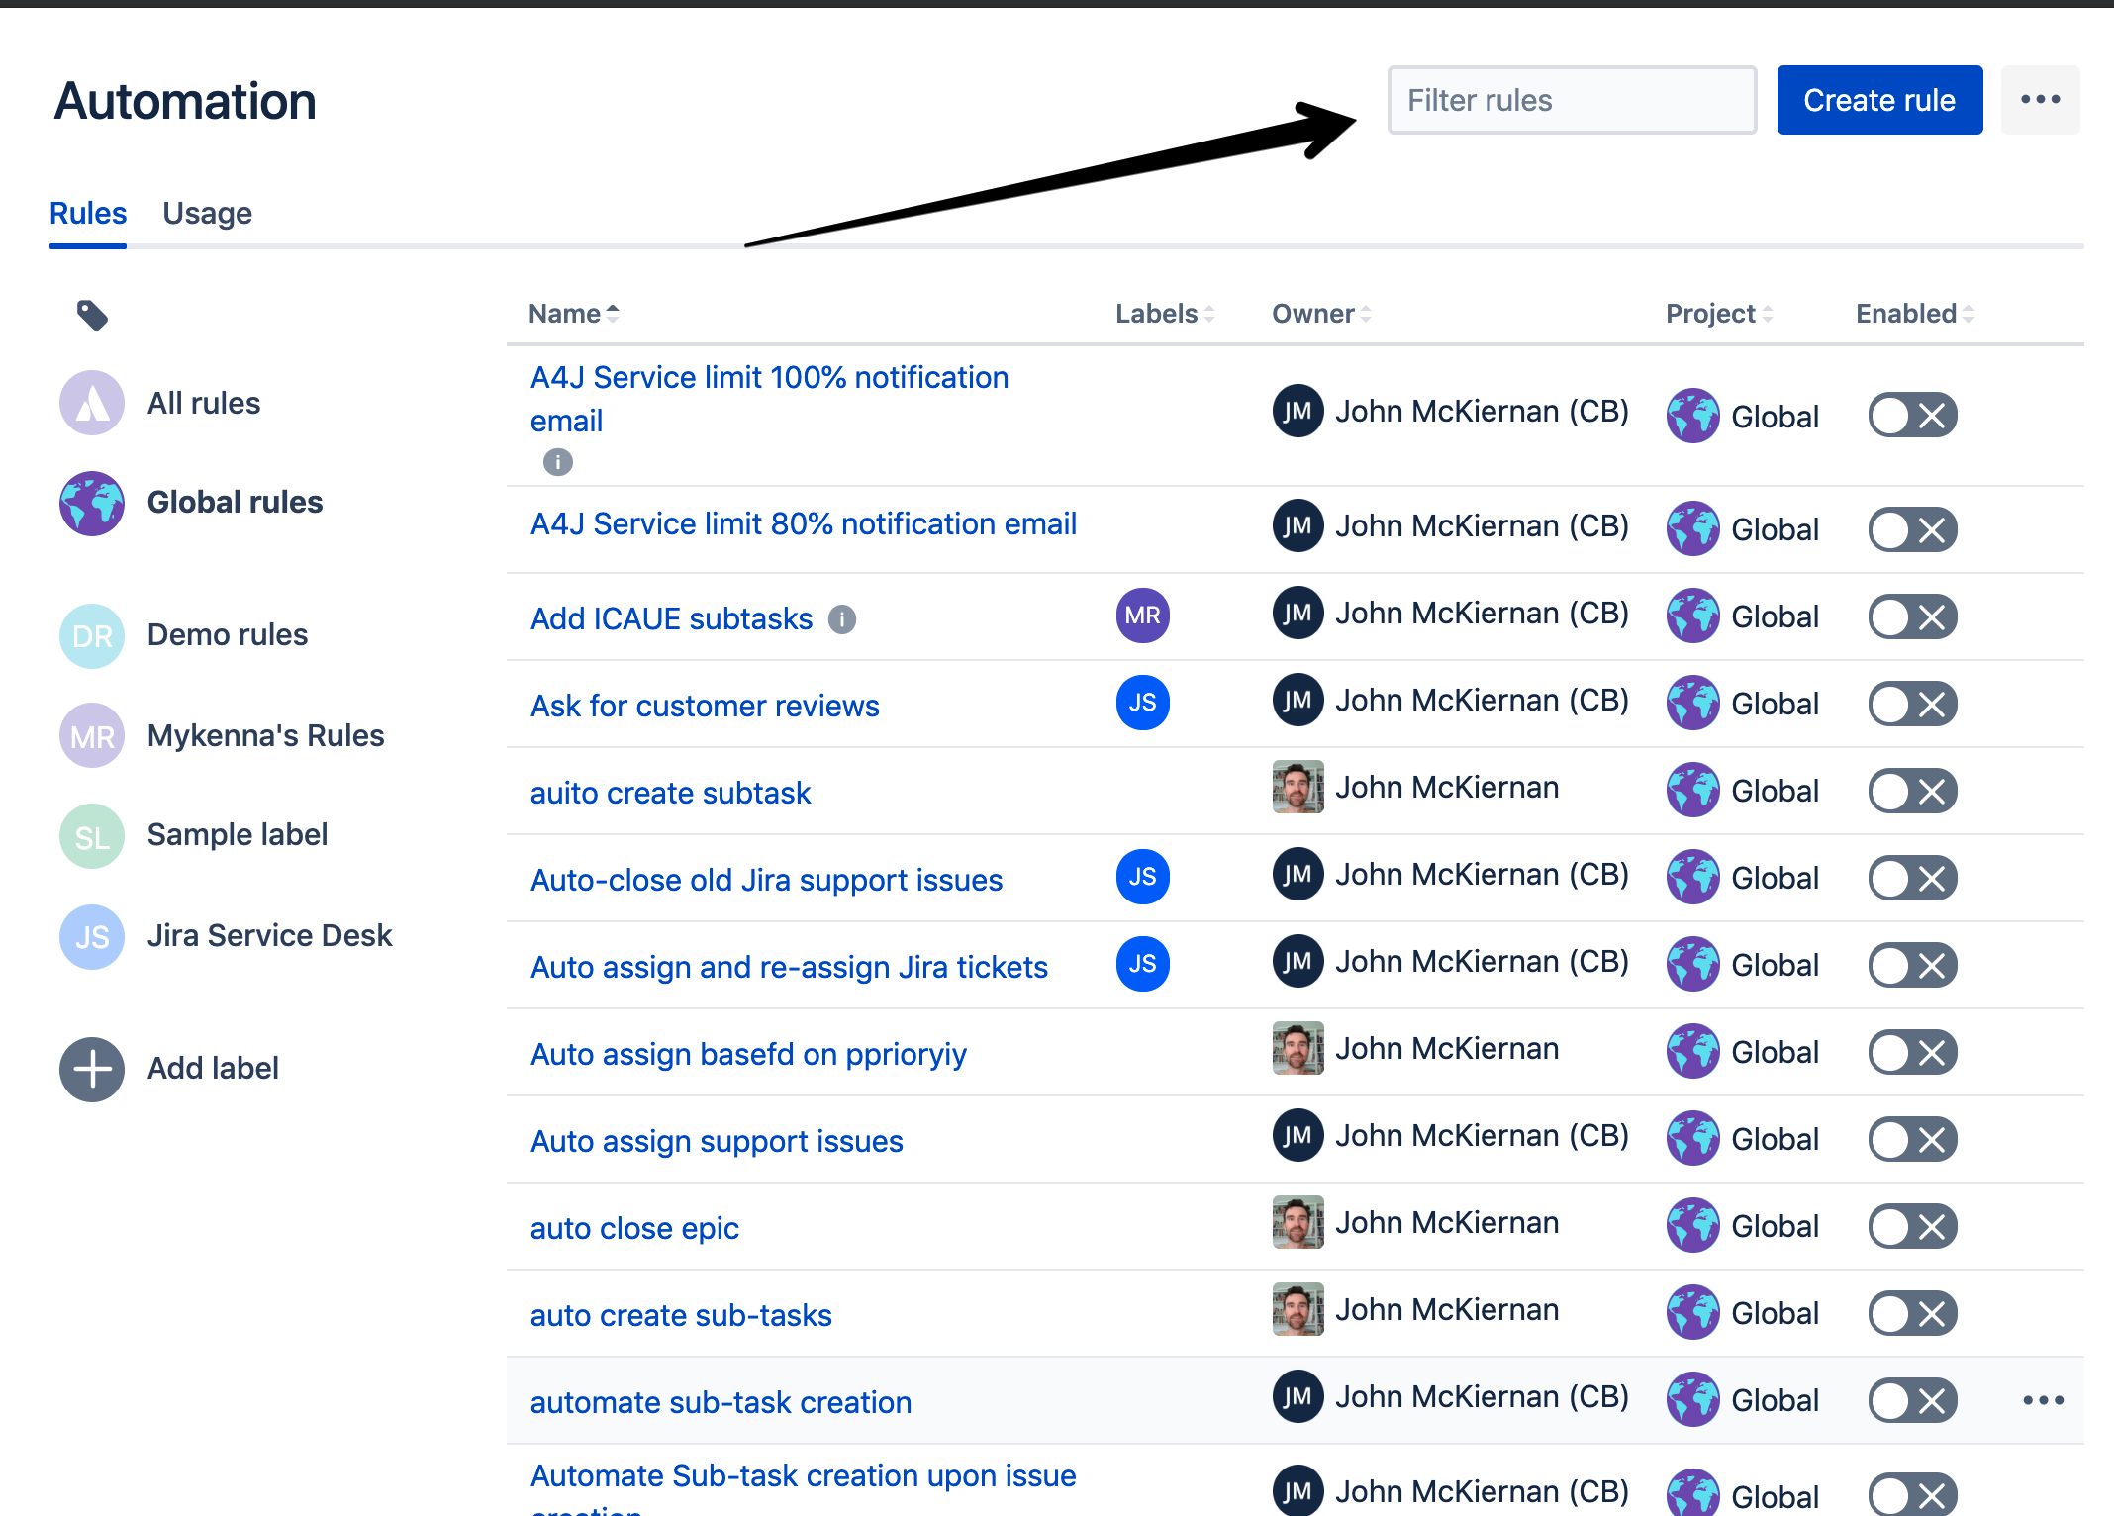Click the Add label plus icon
Screen dimensions: 2114x1516
click(92, 1069)
